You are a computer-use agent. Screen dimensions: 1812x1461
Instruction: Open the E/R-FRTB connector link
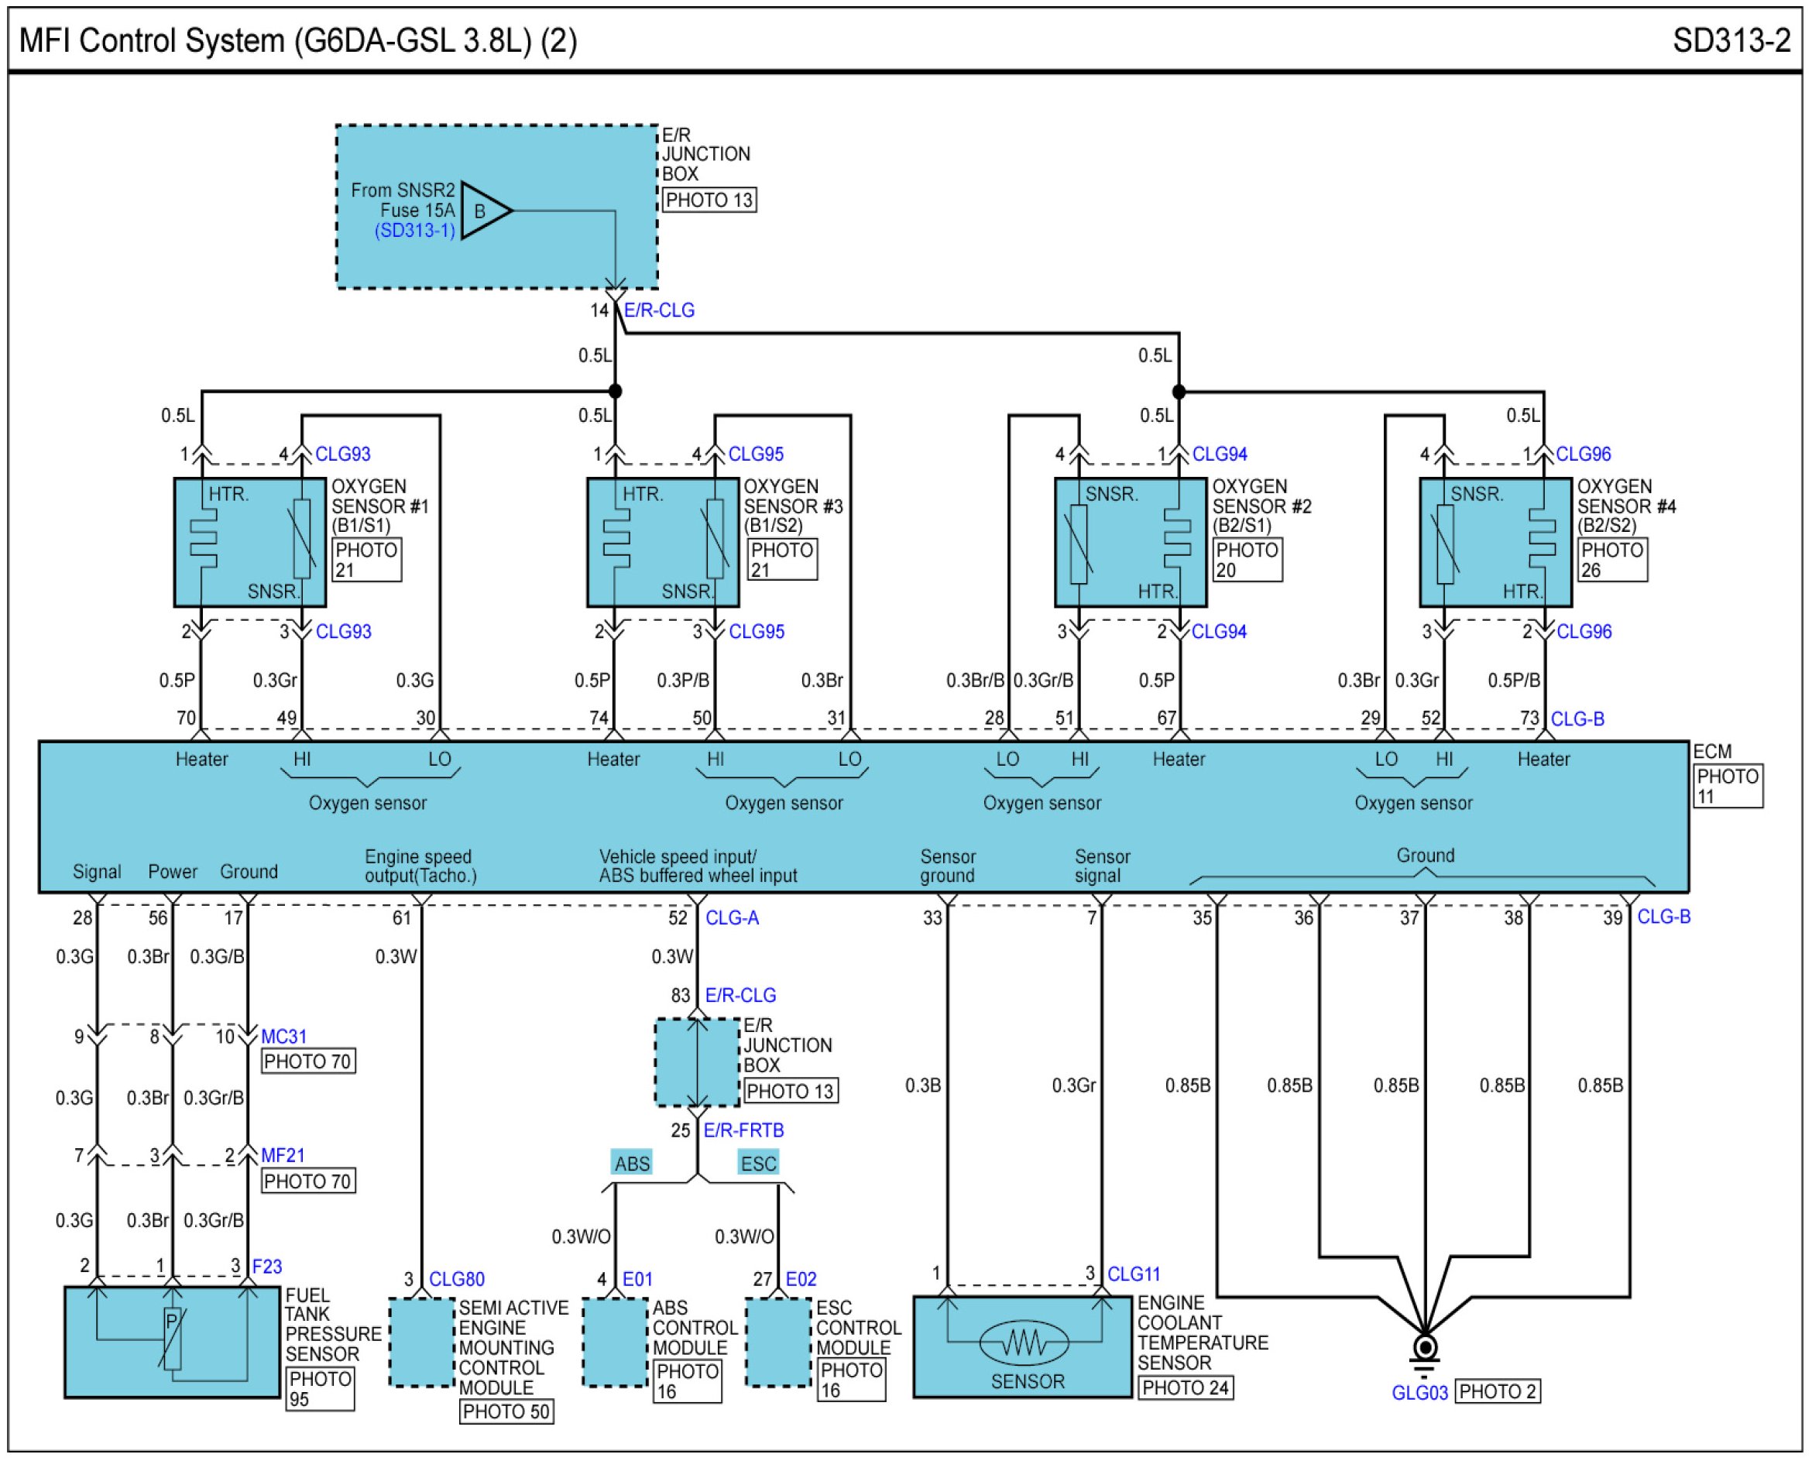pyautogui.click(x=744, y=1131)
